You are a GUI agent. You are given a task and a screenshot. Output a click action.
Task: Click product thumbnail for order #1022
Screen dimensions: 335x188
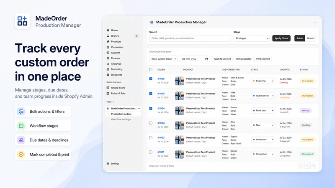[180, 140]
